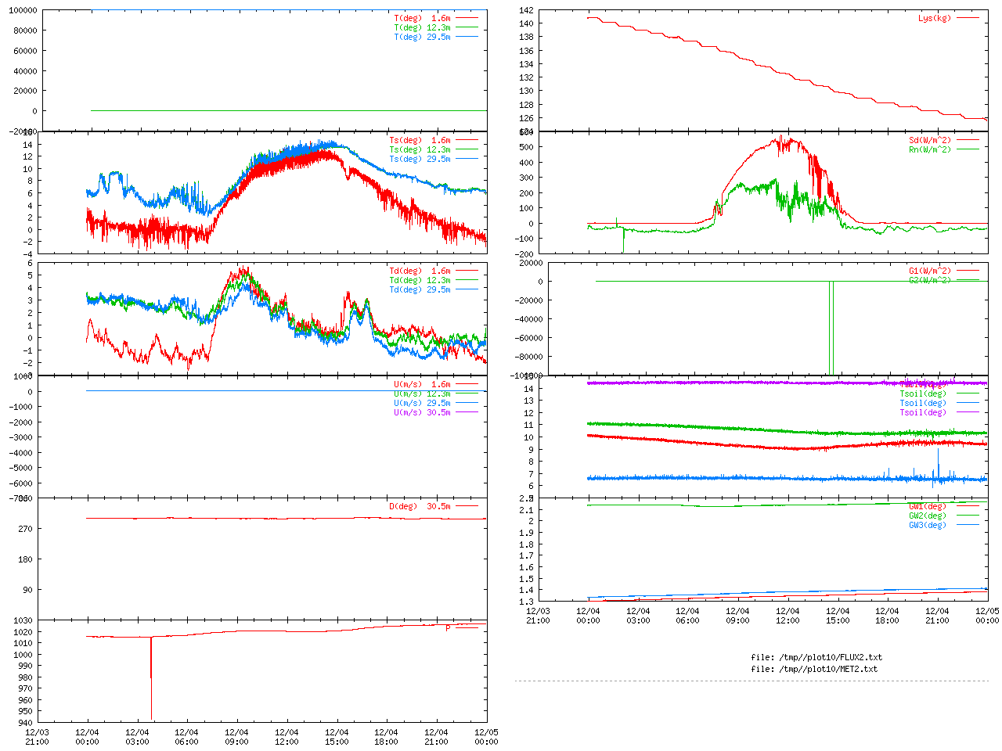Select the 'GW2(deg)' legend label

[x=928, y=516]
